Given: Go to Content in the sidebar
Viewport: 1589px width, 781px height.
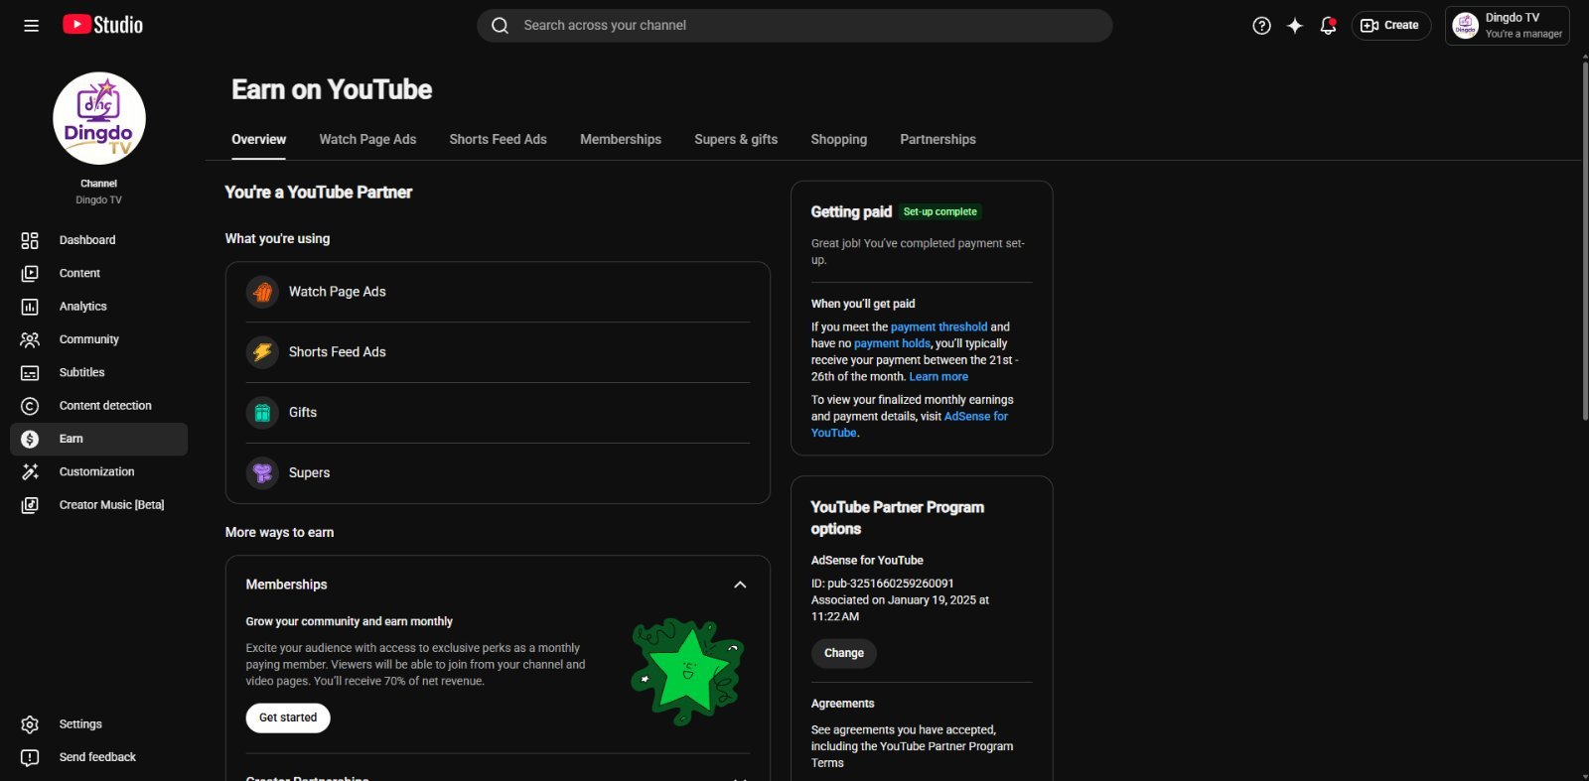Looking at the screenshot, I should (x=98, y=273).
